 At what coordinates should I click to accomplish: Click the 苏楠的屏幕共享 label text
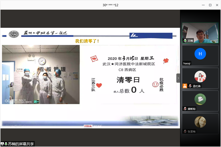(x=21, y=144)
